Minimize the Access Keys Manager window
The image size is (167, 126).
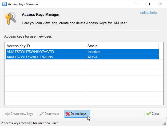coord(136,4)
